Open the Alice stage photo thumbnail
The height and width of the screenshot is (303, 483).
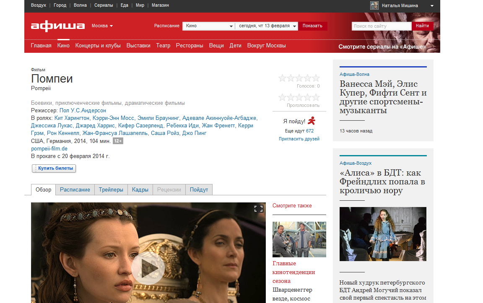click(383, 234)
